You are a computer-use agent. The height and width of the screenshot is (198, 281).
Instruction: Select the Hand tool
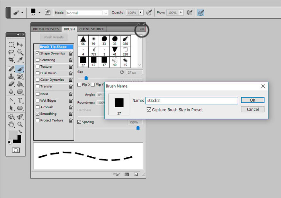(x=11, y=124)
